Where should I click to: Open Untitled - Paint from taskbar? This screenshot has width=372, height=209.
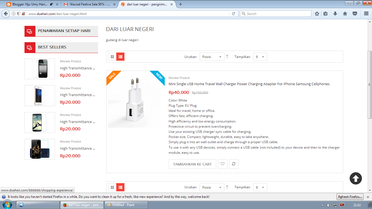(x=126, y=205)
